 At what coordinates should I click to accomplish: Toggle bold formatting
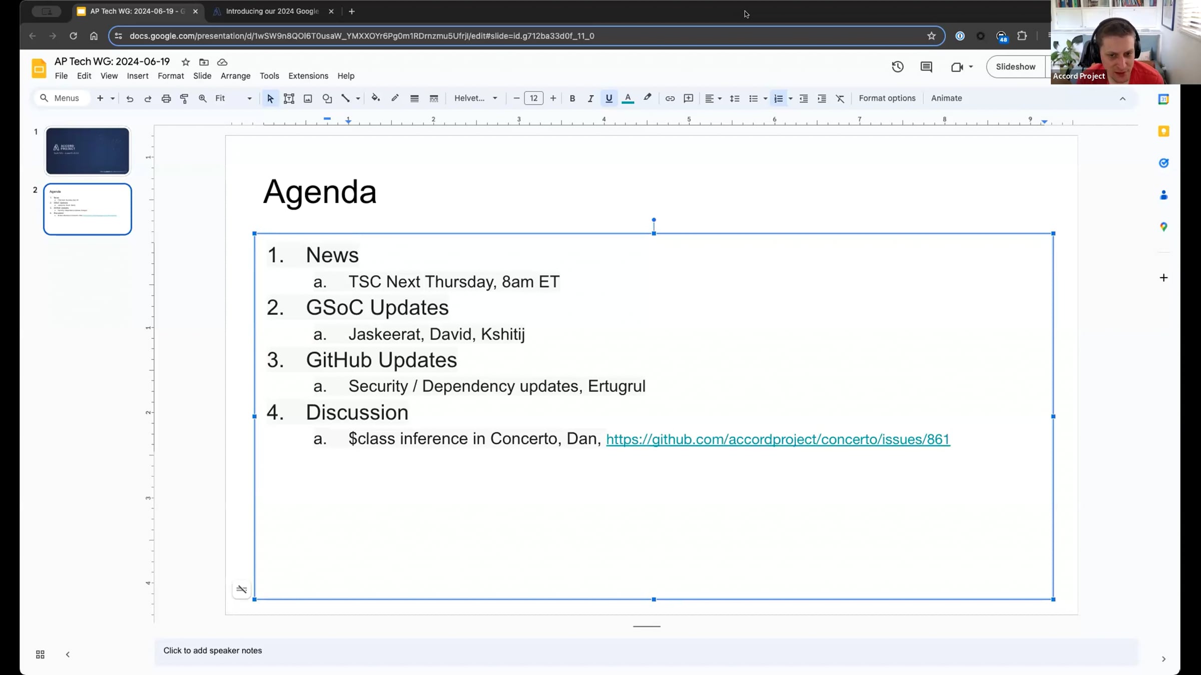(x=572, y=98)
